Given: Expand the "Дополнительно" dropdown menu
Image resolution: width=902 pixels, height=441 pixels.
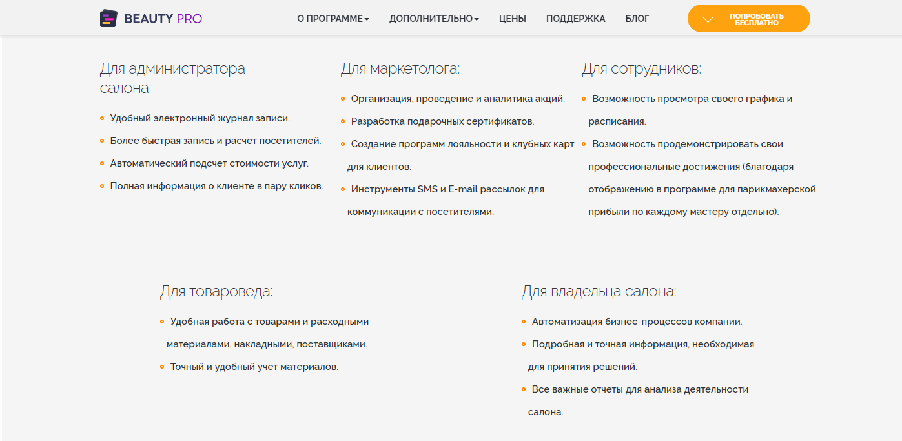Looking at the screenshot, I should click(434, 19).
